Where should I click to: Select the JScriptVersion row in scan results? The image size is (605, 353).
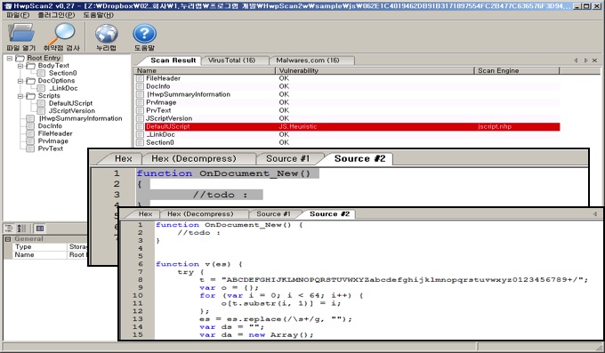pos(347,118)
